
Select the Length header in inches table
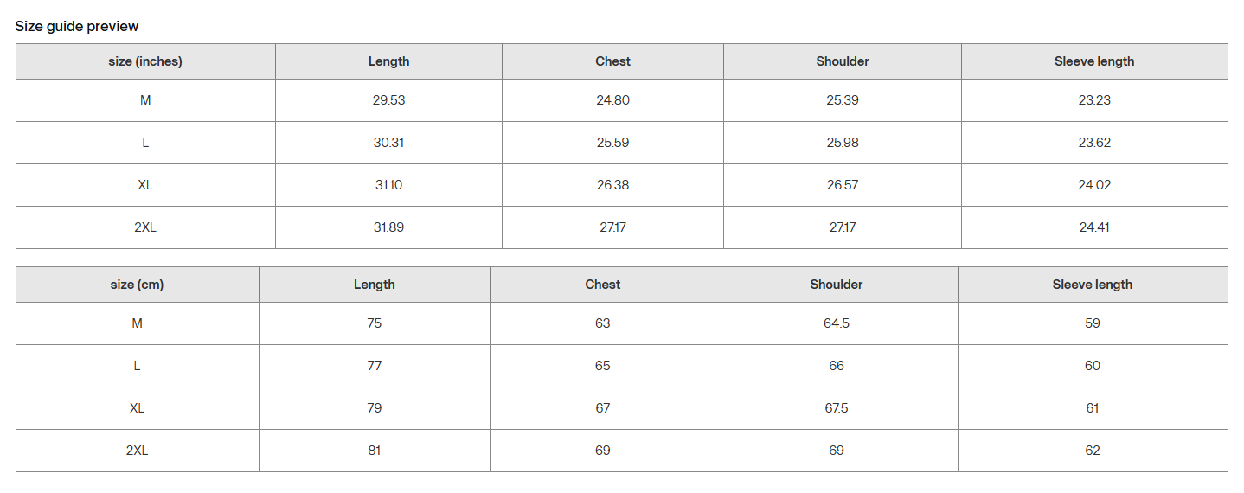pos(388,61)
